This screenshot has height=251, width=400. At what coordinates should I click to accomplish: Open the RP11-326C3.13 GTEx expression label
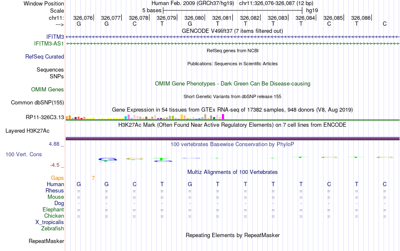(45, 117)
